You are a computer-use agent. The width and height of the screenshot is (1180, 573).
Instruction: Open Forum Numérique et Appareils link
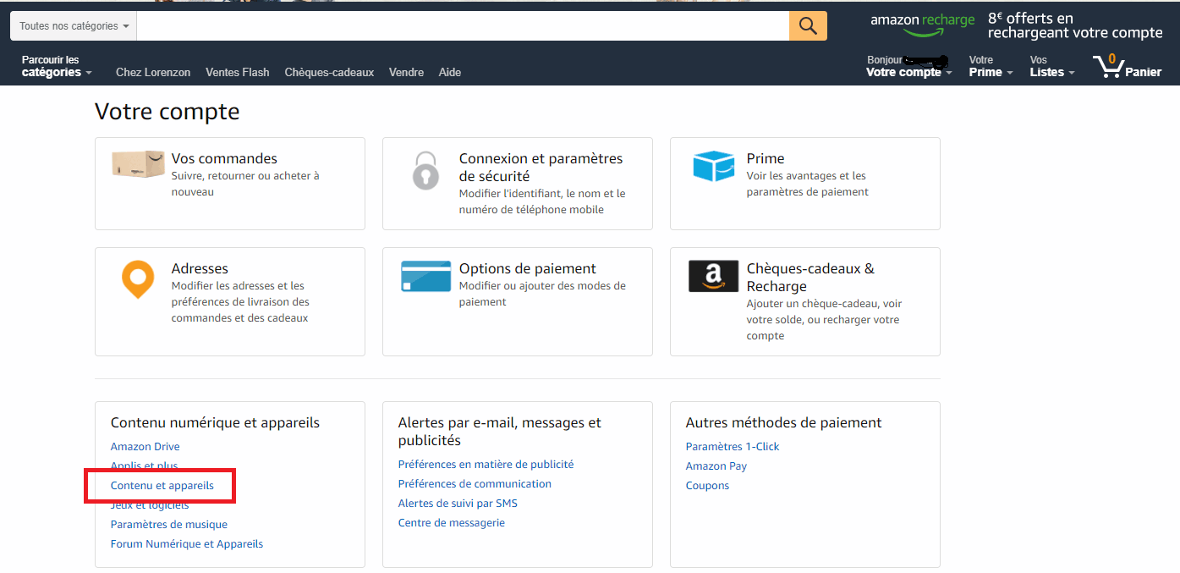pyautogui.click(x=187, y=543)
